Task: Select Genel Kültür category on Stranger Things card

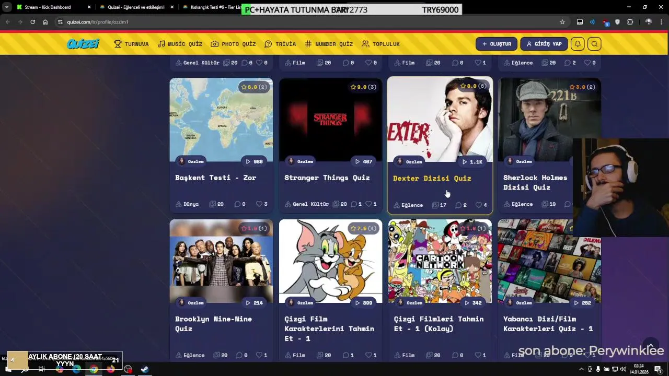Action: tap(307, 204)
